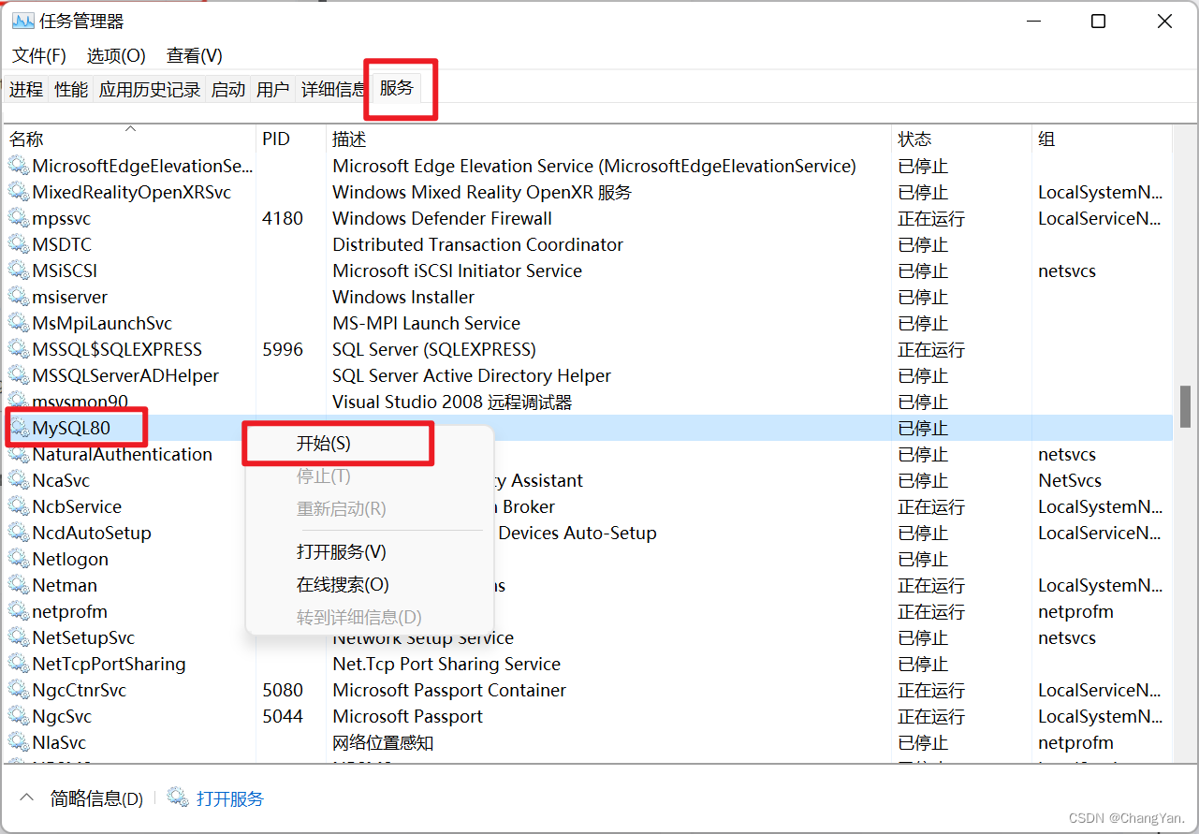Image resolution: width=1199 pixels, height=834 pixels.
Task: Click the netprofm service gear icon
Action: [19, 612]
